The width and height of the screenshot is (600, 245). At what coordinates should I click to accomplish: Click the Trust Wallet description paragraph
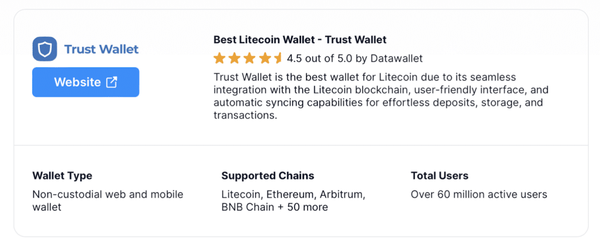[x=381, y=96]
